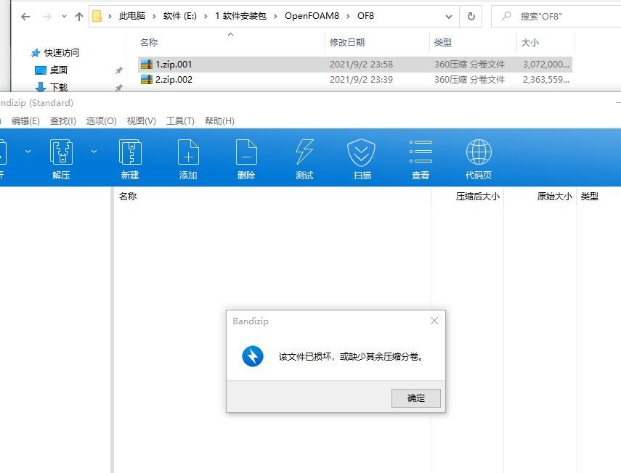Click the size value 2,363,559...
The image size is (621, 473).
[545, 80]
